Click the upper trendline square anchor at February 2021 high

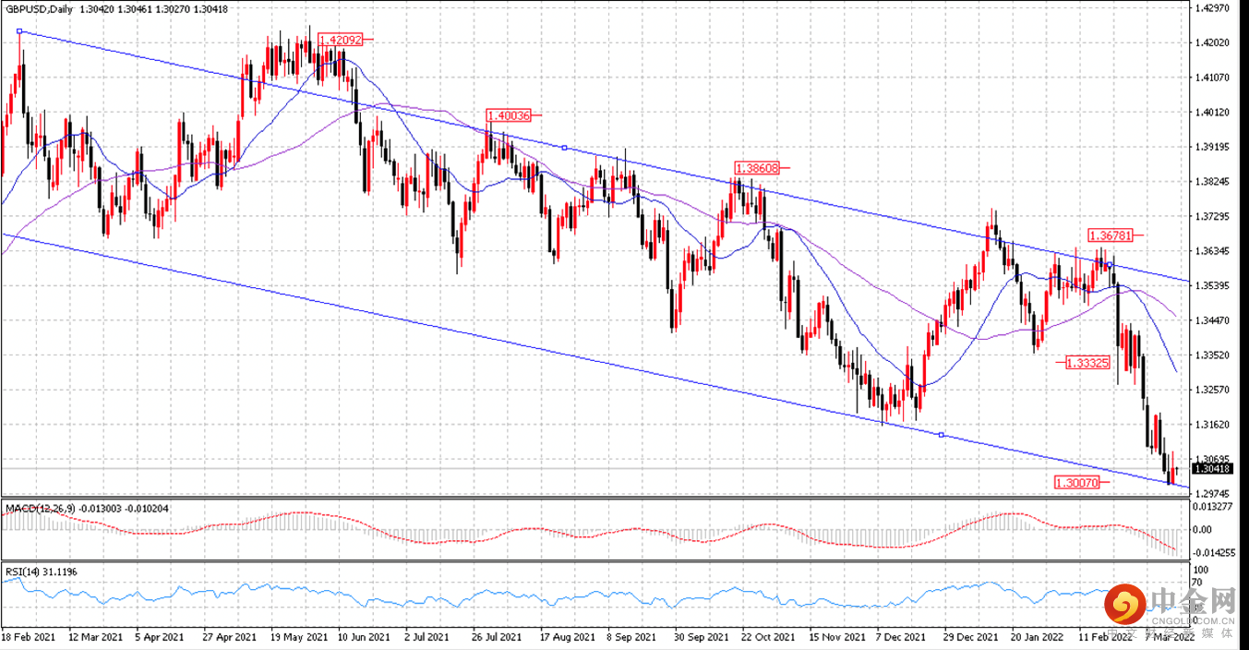click(x=19, y=31)
